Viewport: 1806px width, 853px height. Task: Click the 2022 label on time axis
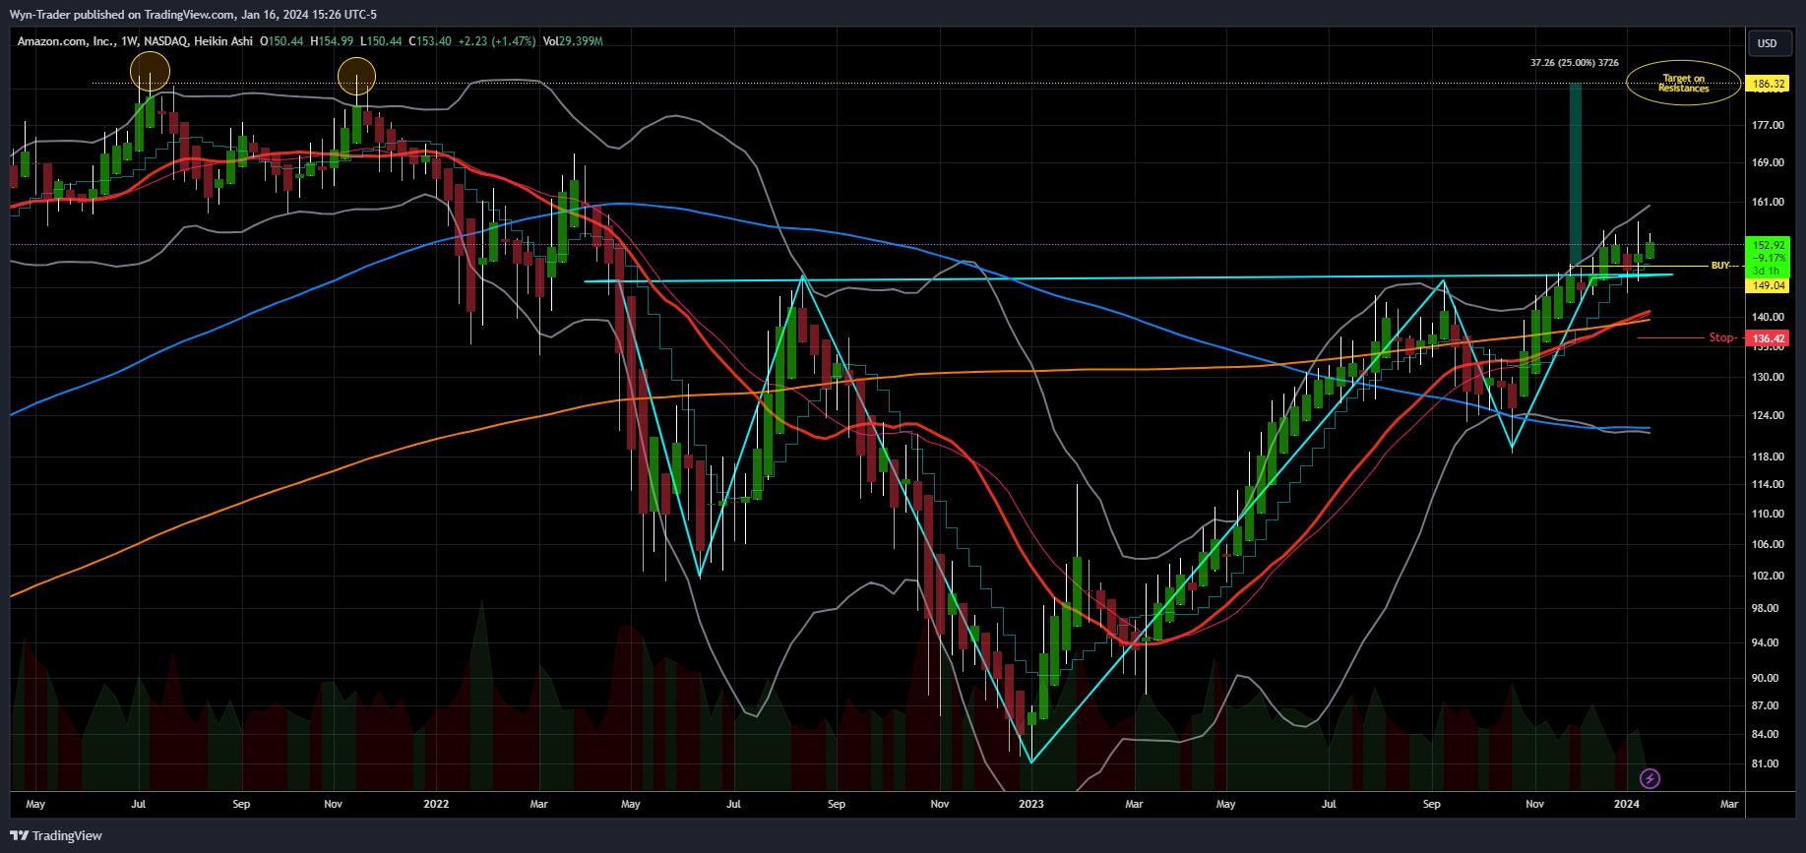436,804
